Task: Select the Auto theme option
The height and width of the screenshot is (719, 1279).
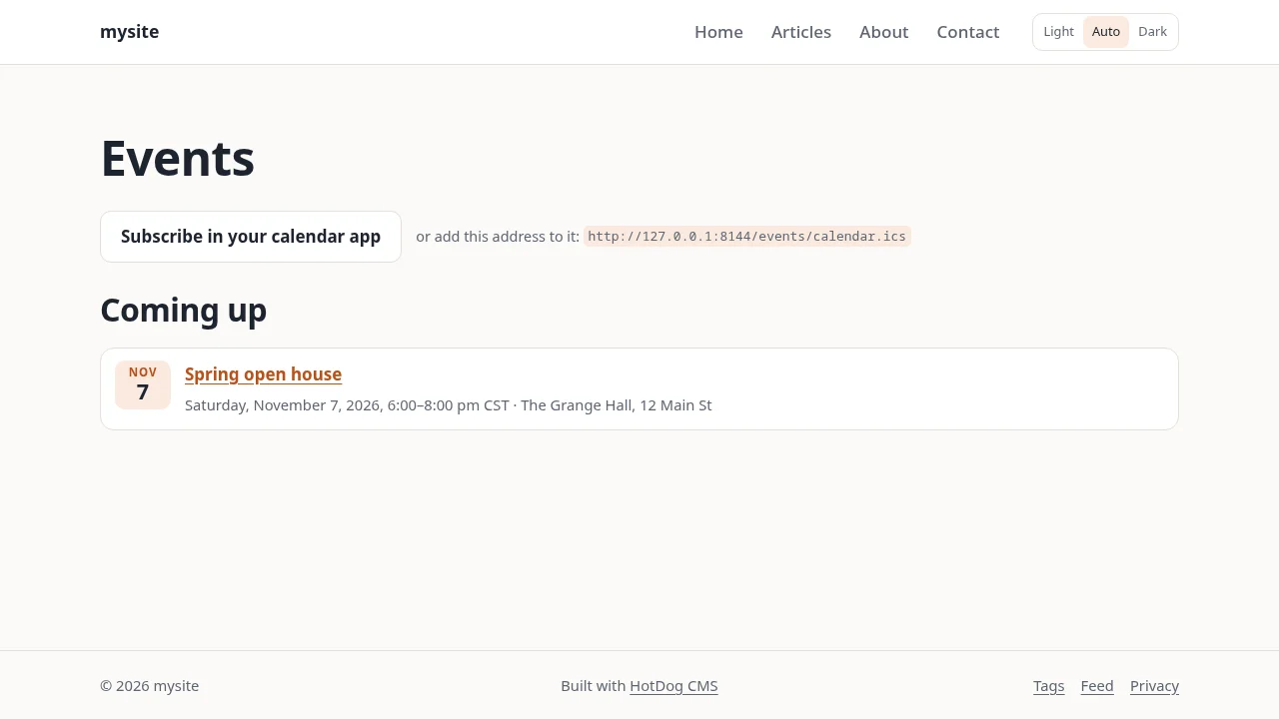Action: 1106,32
